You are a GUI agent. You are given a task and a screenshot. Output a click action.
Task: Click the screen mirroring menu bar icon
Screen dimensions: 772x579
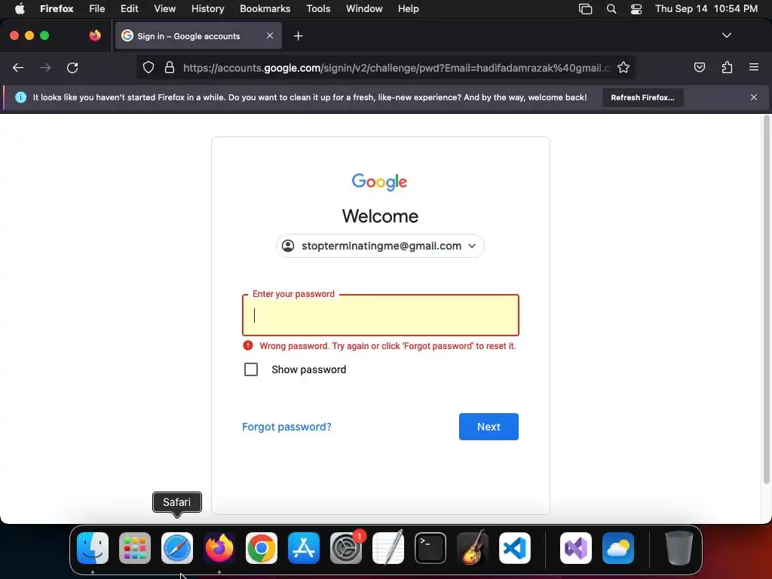(585, 8)
